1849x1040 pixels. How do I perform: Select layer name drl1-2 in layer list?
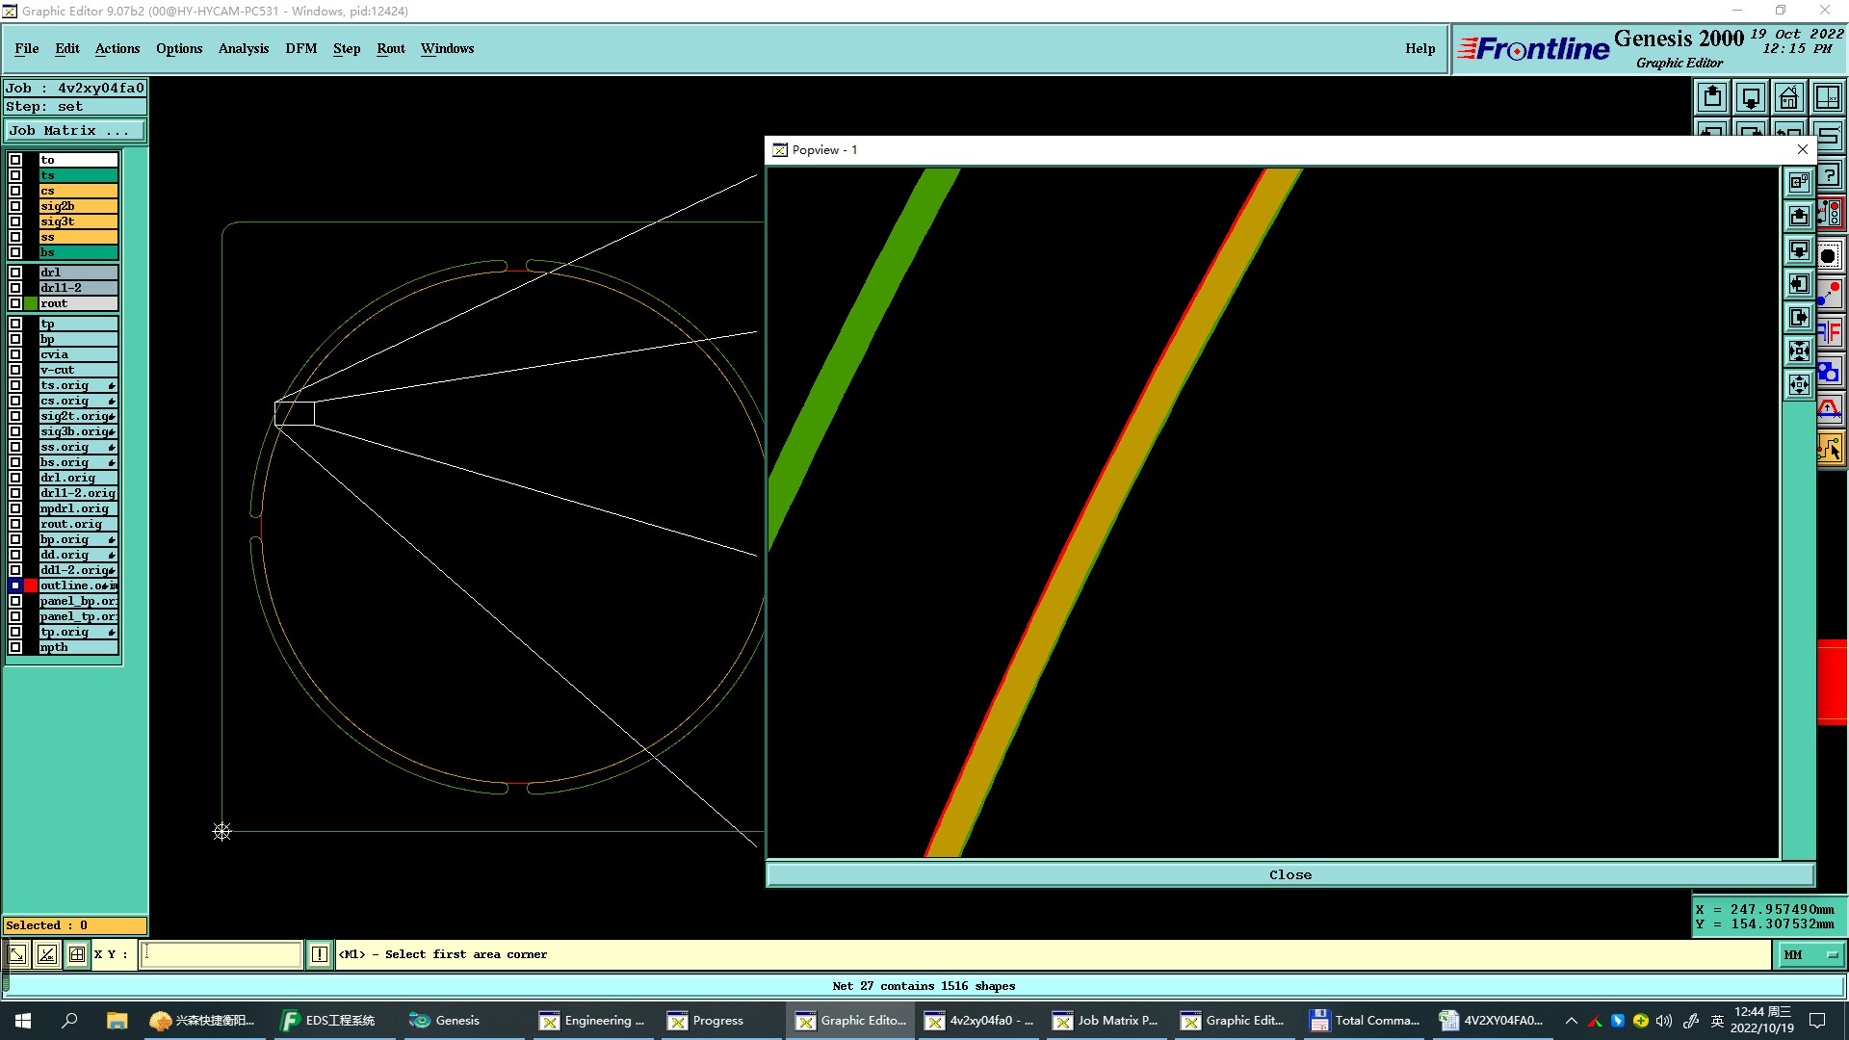[78, 288]
